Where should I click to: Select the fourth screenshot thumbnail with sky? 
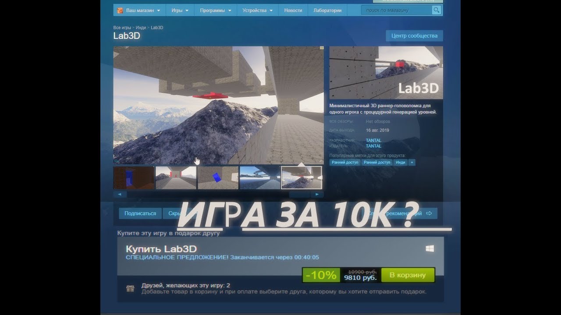point(260,178)
